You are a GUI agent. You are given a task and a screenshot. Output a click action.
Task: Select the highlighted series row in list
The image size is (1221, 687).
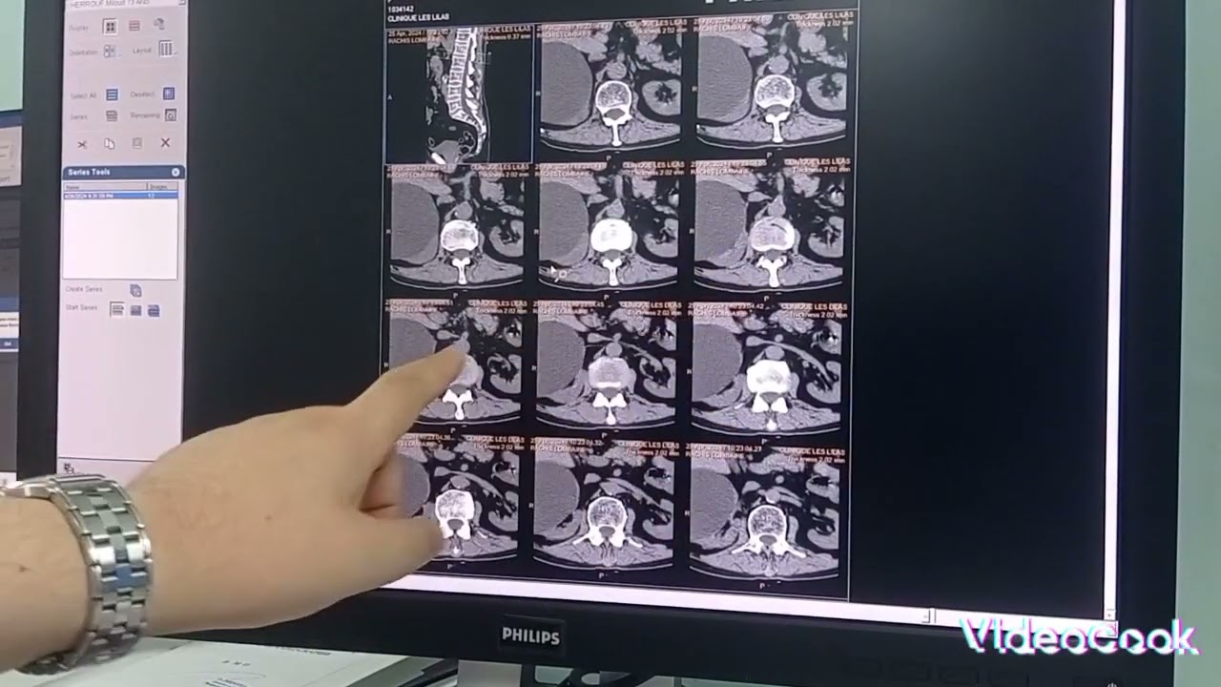click(x=120, y=196)
